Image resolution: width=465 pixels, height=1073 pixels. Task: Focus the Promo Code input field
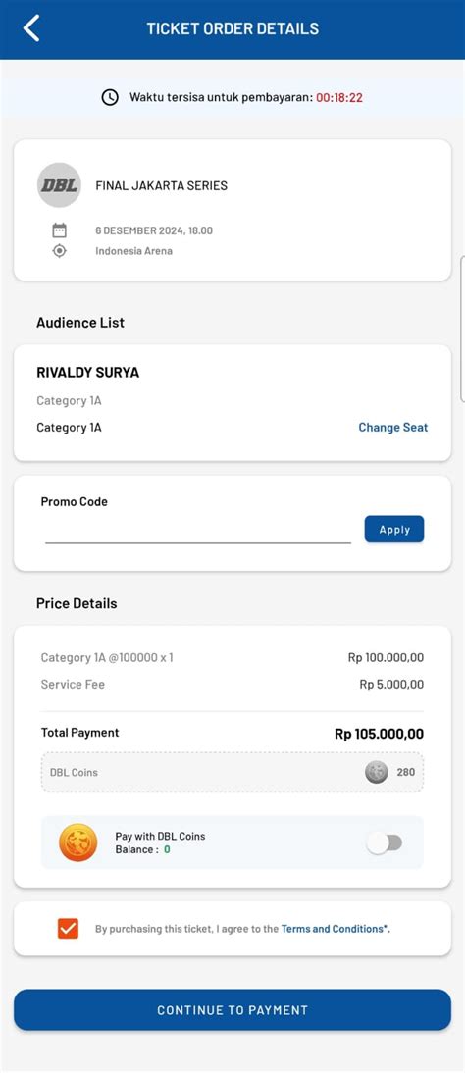pos(198,531)
